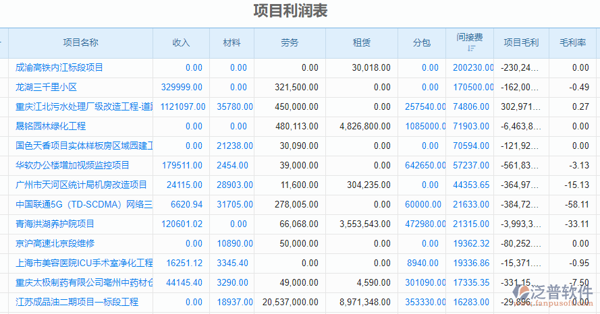
Task: Open the 龙湖三千里小区 project link
Action: tap(47, 87)
